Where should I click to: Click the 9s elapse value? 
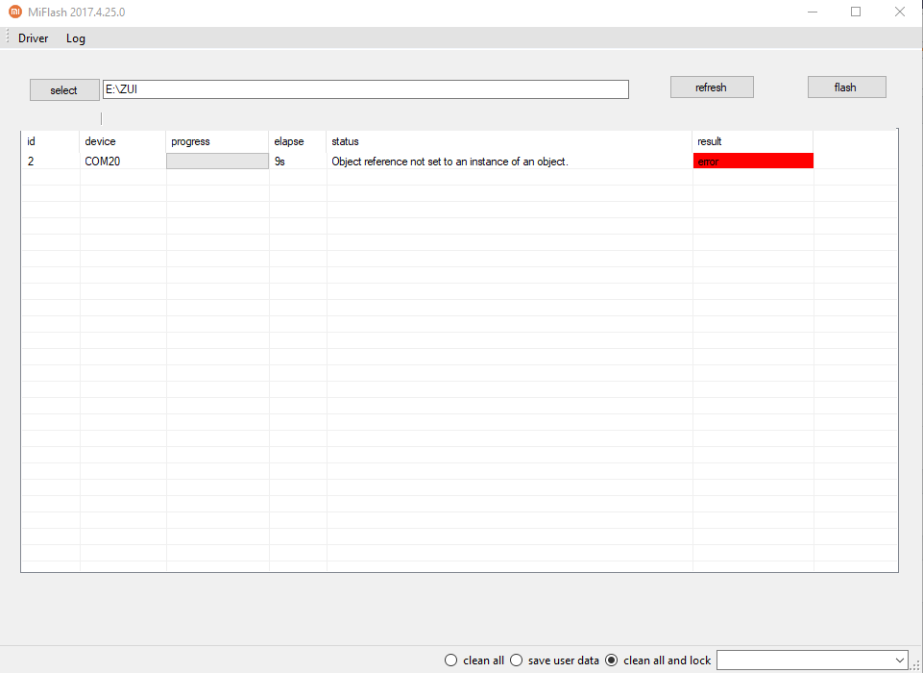pyautogui.click(x=280, y=161)
